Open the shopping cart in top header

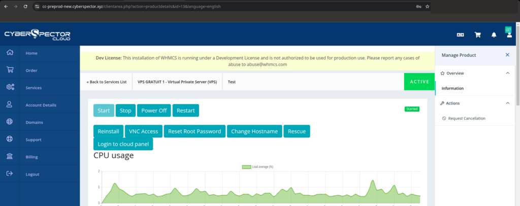[x=477, y=35]
